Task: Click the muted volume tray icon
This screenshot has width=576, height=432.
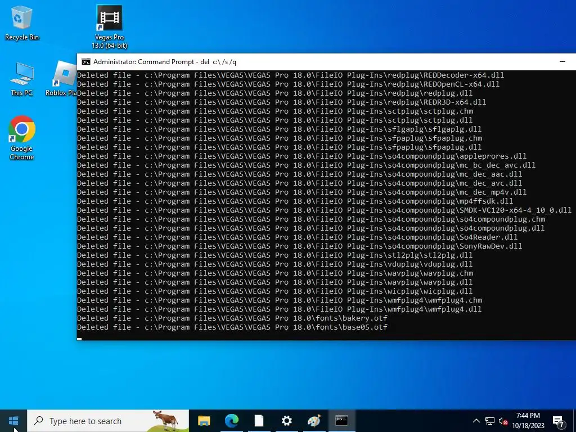Action: pyautogui.click(x=503, y=421)
